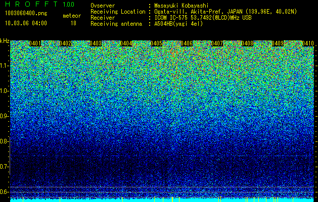Click the Ogata-vill. Akita-Pref. JAPAN location text
This screenshot has height=202, width=318.
[x=225, y=12]
